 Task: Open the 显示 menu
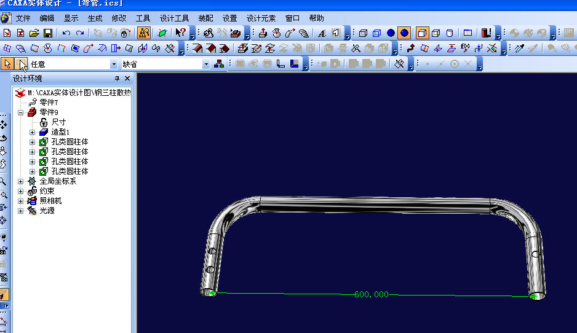71,18
